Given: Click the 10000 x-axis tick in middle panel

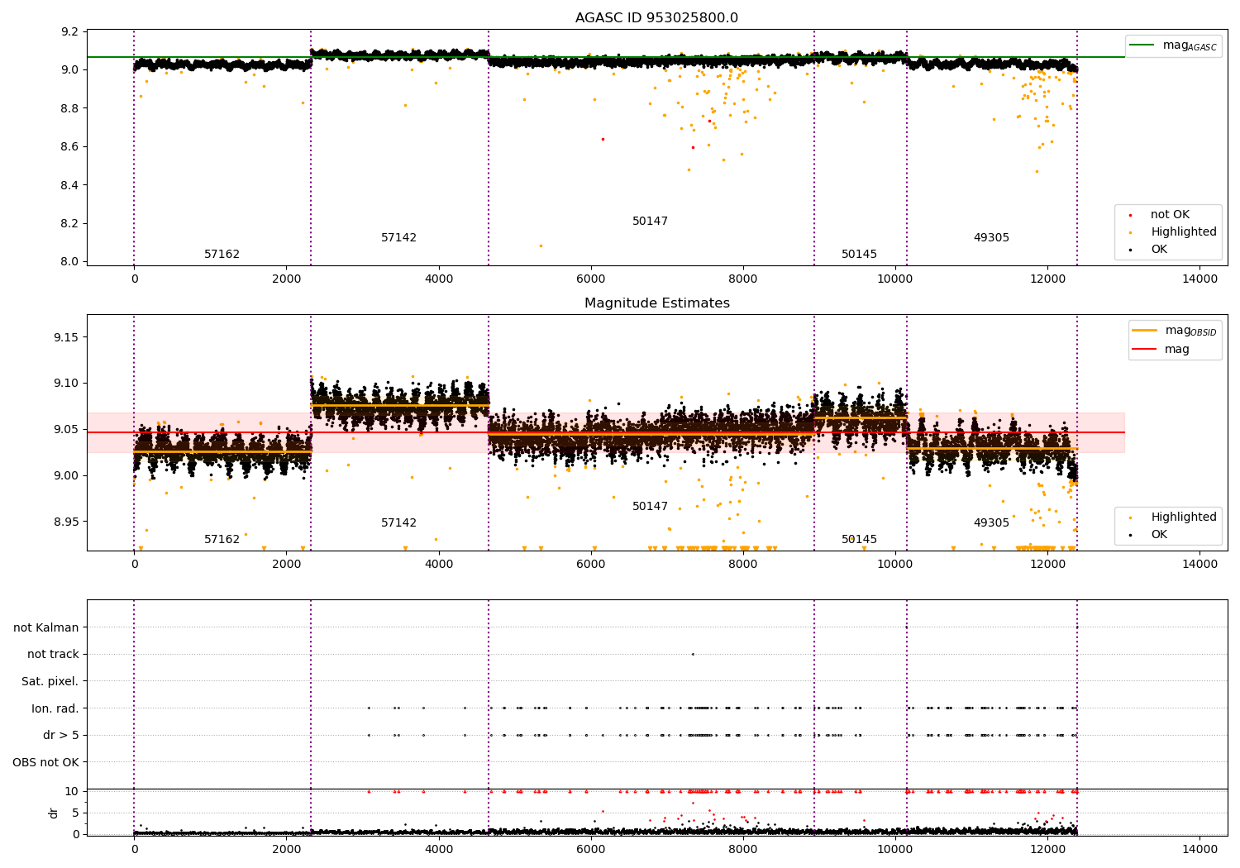Looking at the screenshot, I should click(895, 565).
